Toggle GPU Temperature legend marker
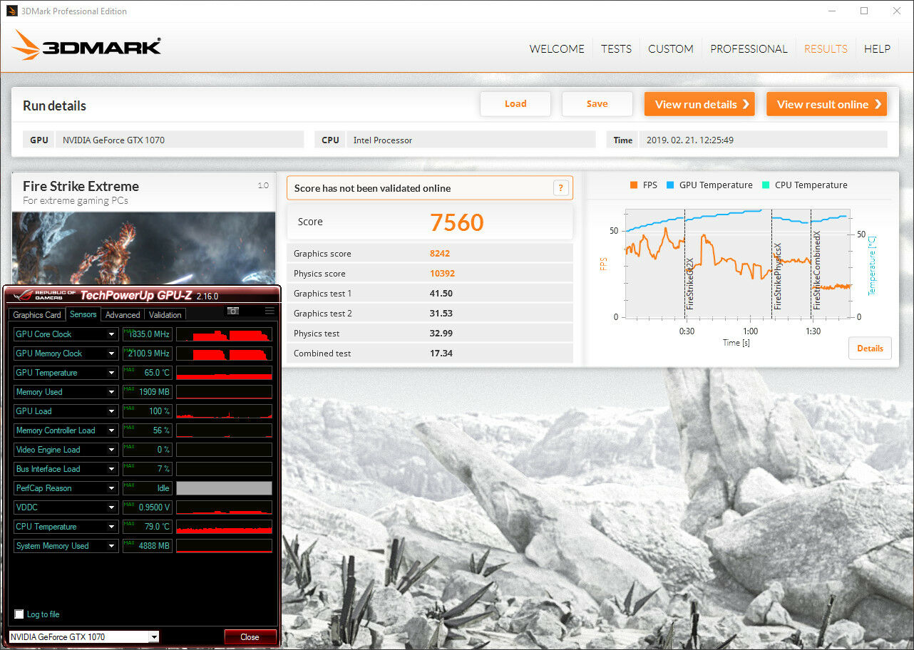Viewport: 914px width, 650px height. click(x=670, y=185)
